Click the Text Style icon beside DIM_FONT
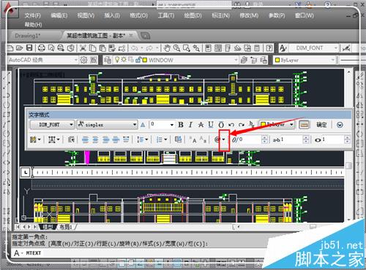The height and width of the screenshot is (270, 366). (283, 48)
